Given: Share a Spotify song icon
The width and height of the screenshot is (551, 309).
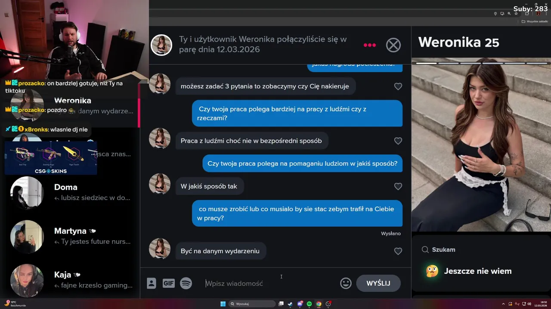Looking at the screenshot, I should (186, 283).
